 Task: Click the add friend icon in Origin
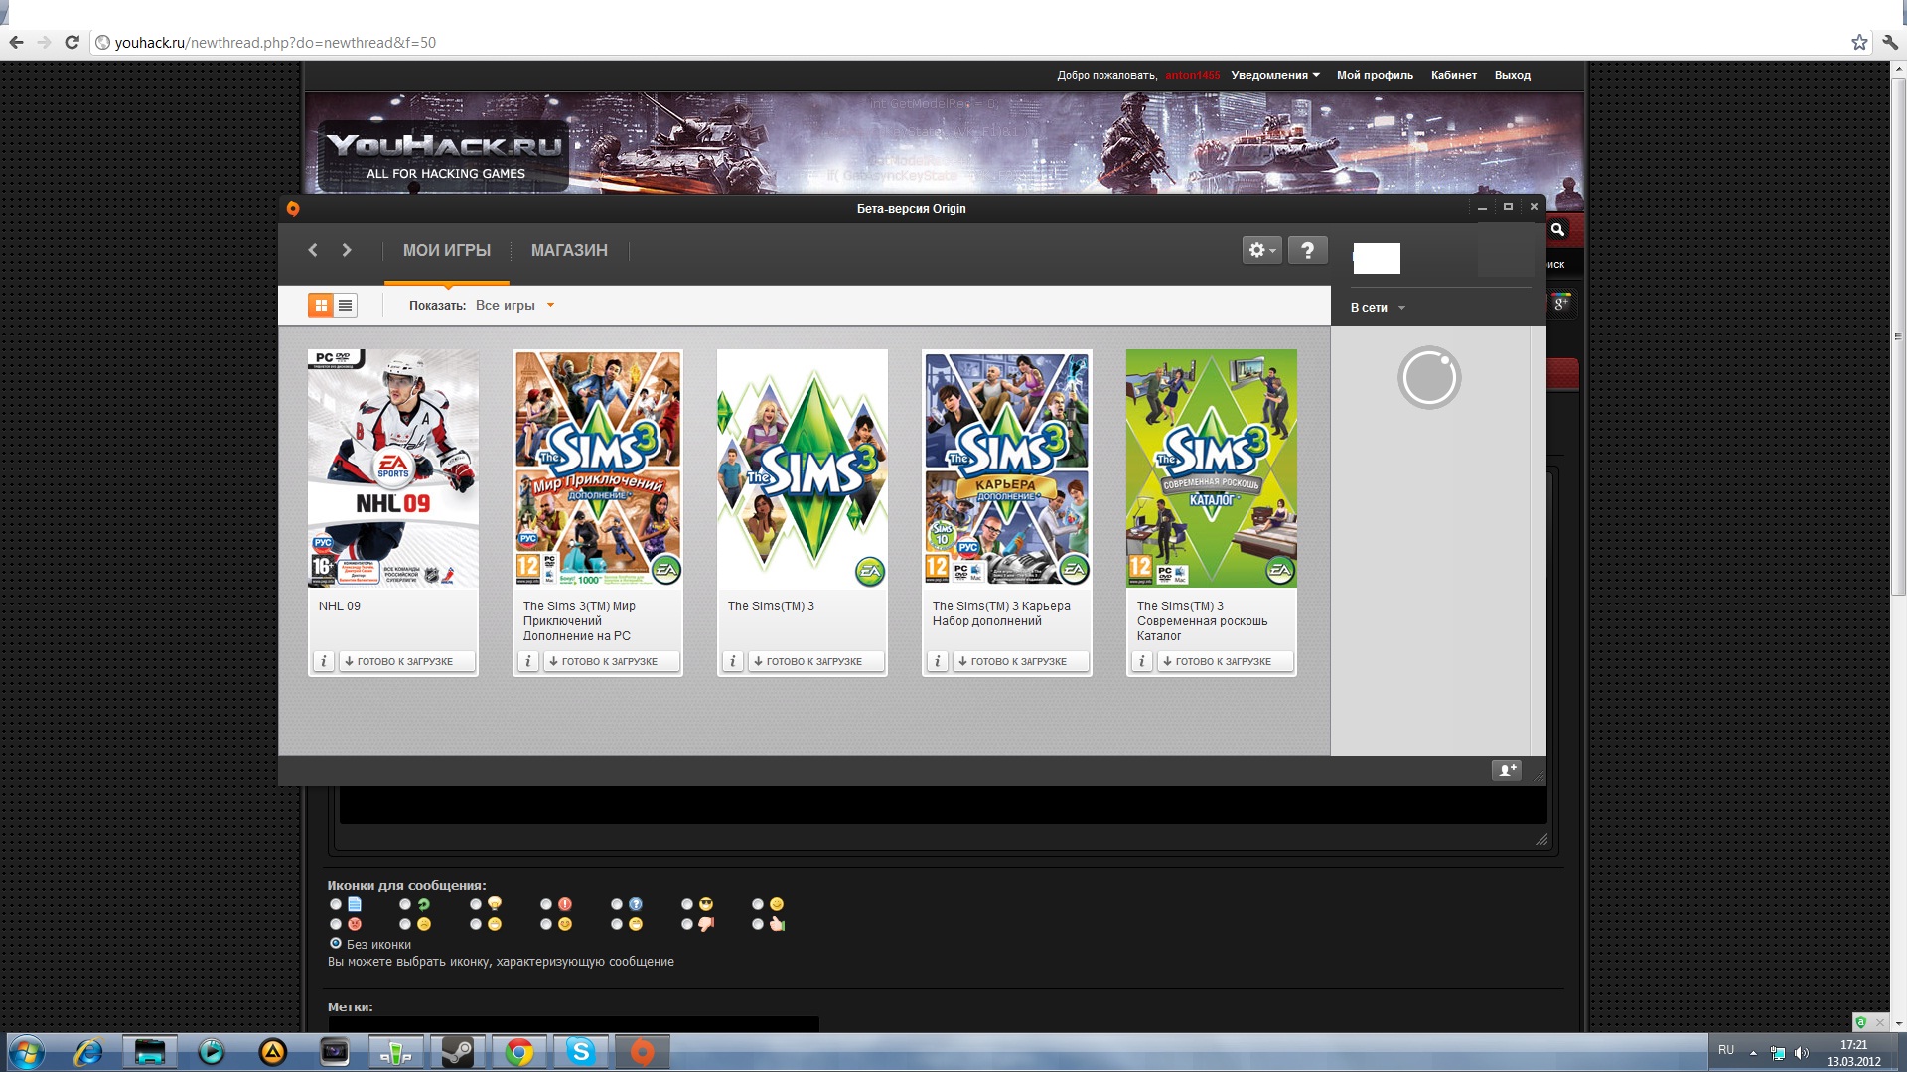pos(1507,770)
